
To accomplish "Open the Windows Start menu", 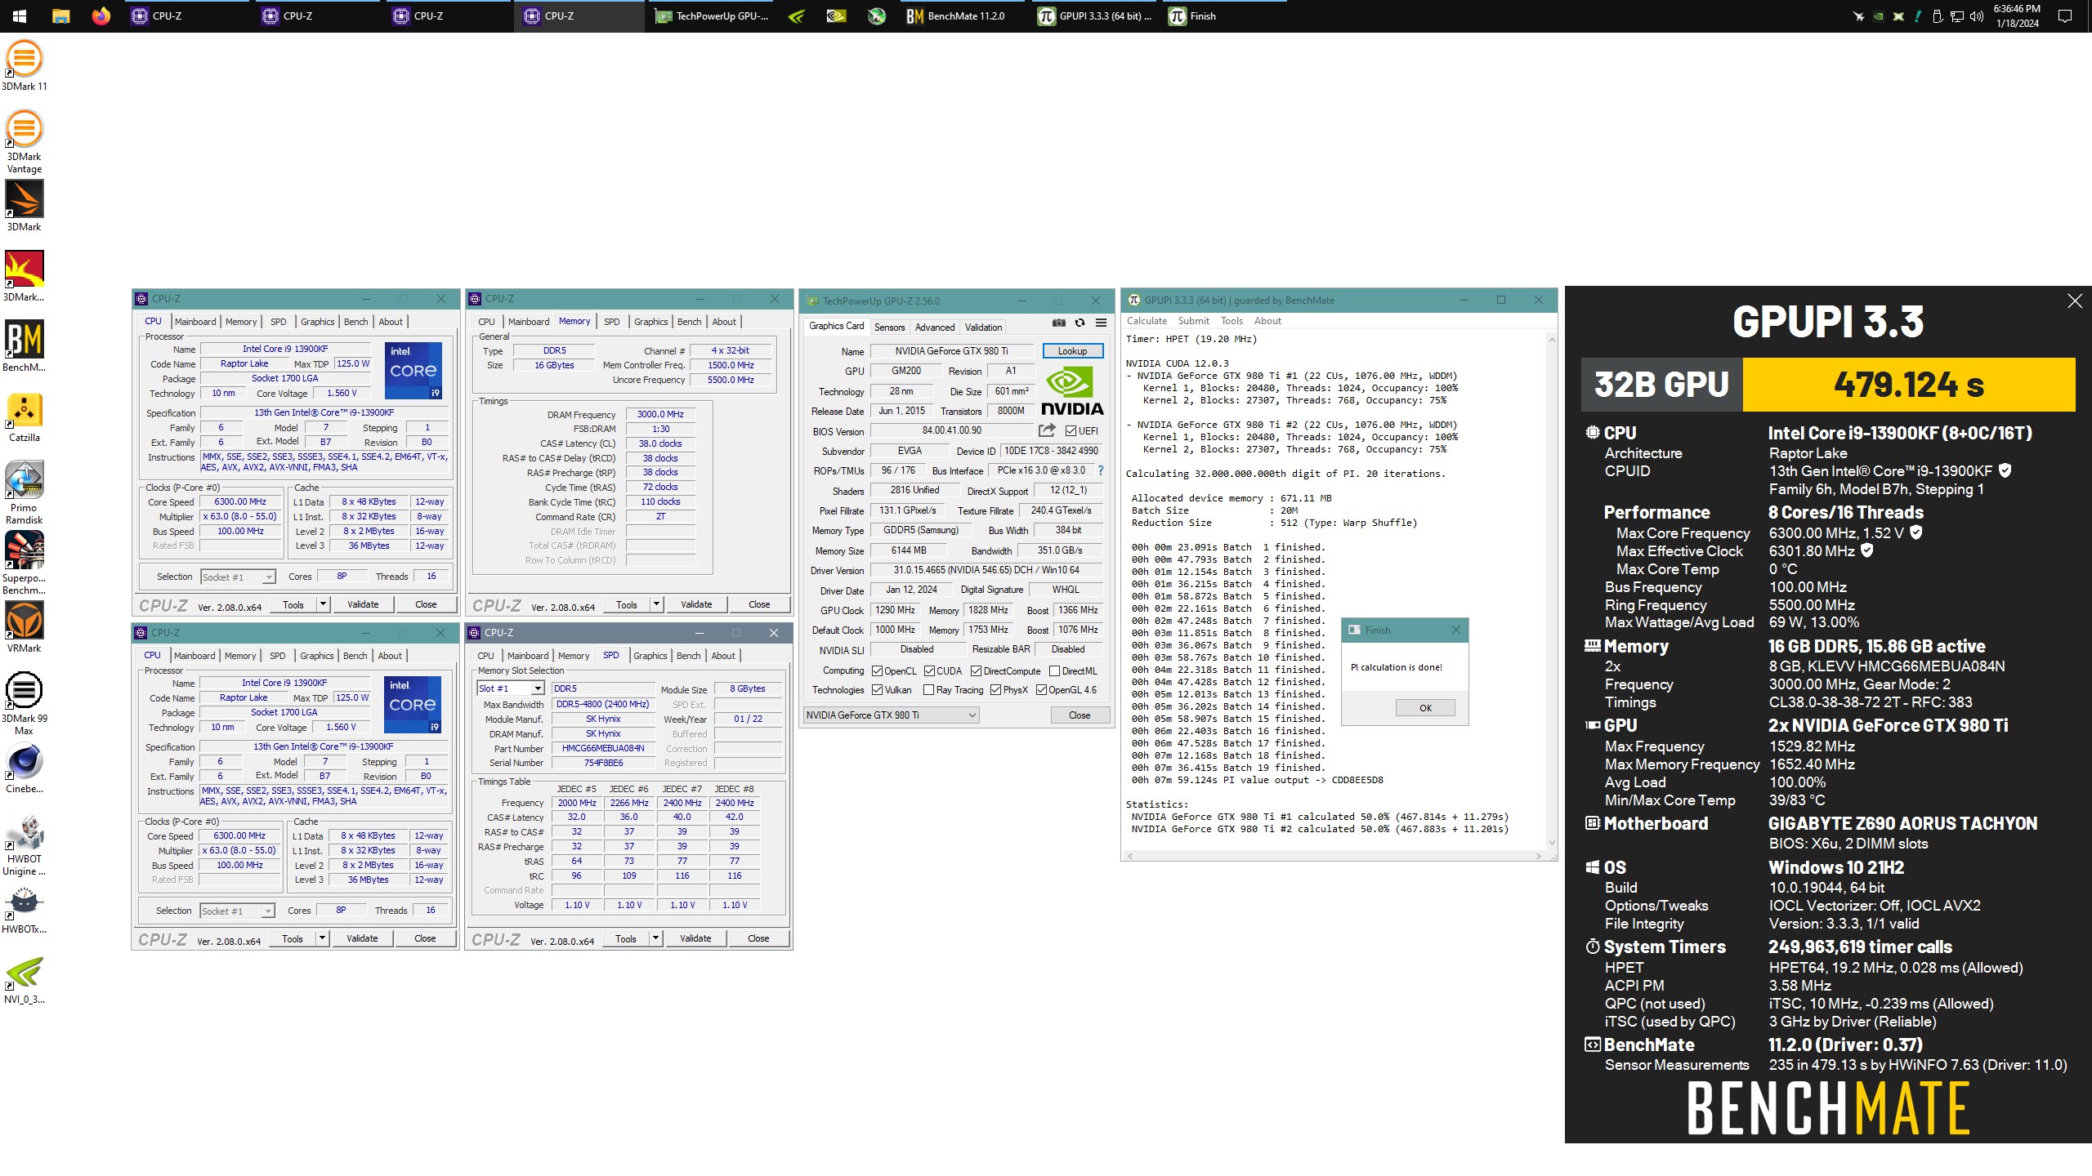I will (x=20, y=16).
